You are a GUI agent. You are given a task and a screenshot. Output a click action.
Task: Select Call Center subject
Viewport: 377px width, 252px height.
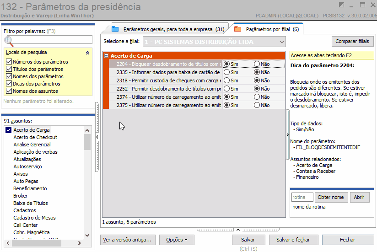click(x=26, y=225)
